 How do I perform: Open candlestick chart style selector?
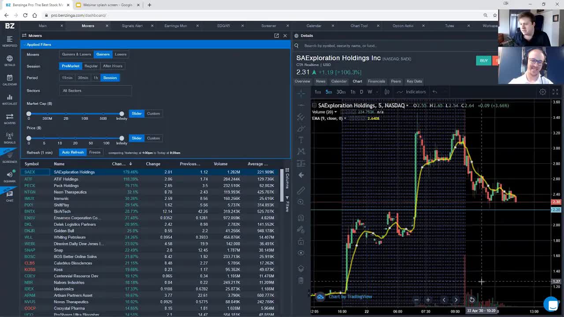[x=387, y=92]
